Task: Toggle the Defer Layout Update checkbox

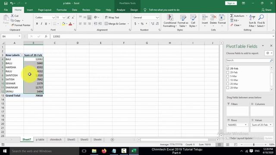Action: click(x=228, y=138)
